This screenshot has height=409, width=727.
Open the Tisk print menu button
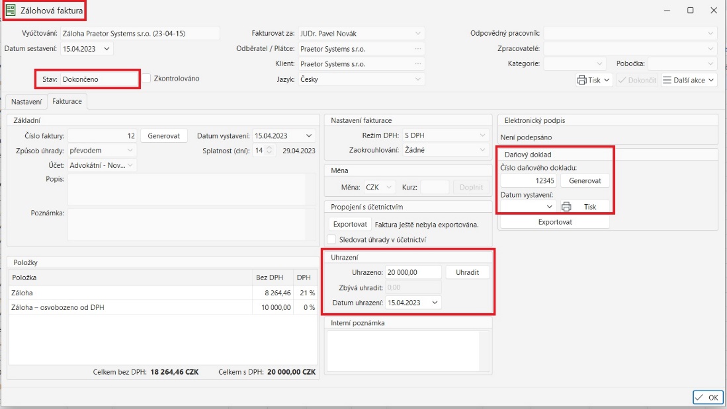click(x=593, y=80)
